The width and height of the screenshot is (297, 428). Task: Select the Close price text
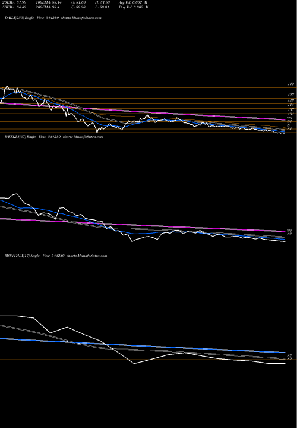click(x=78, y=7)
